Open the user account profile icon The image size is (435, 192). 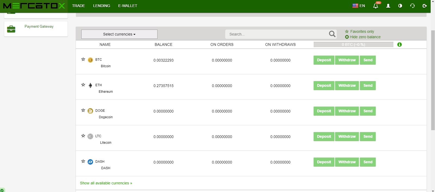(388, 6)
